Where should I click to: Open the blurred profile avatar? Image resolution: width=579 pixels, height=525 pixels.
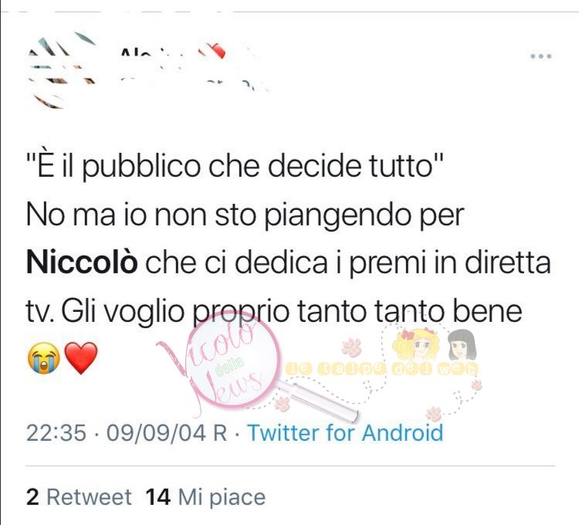(61, 70)
